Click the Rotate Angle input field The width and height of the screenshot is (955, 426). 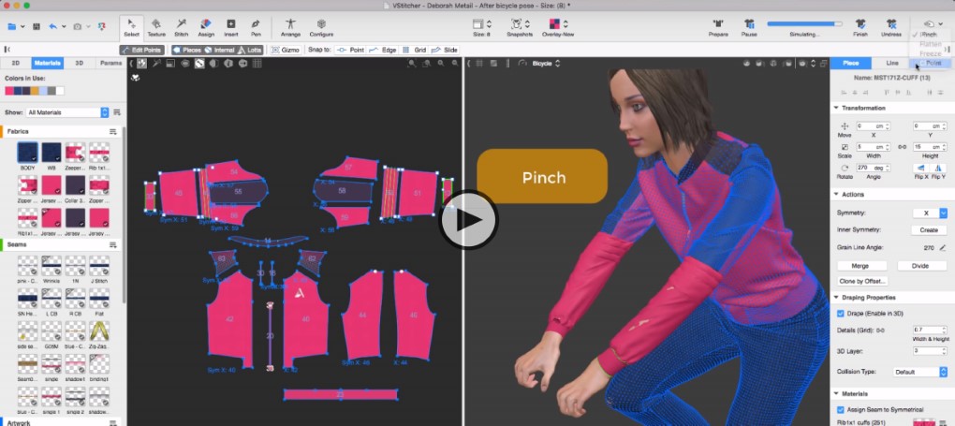coord(873,168)
